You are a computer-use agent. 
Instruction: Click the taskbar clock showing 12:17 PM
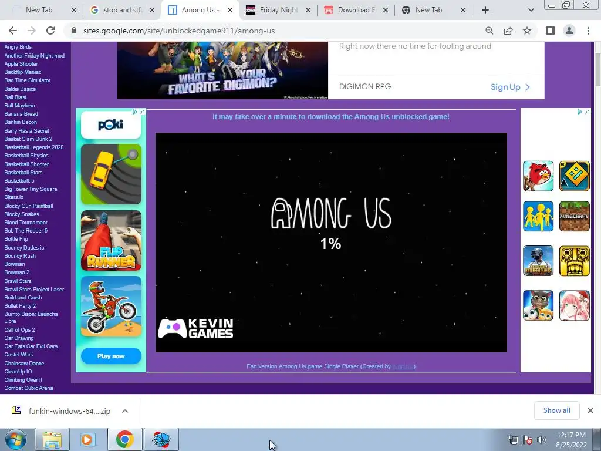coord(571,440)
